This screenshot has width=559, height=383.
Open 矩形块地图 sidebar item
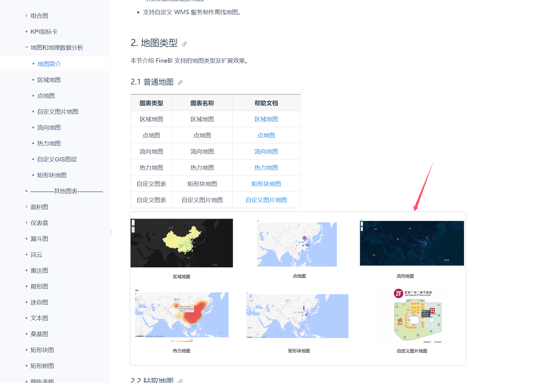pyautogui.click(x=52, y=175)
